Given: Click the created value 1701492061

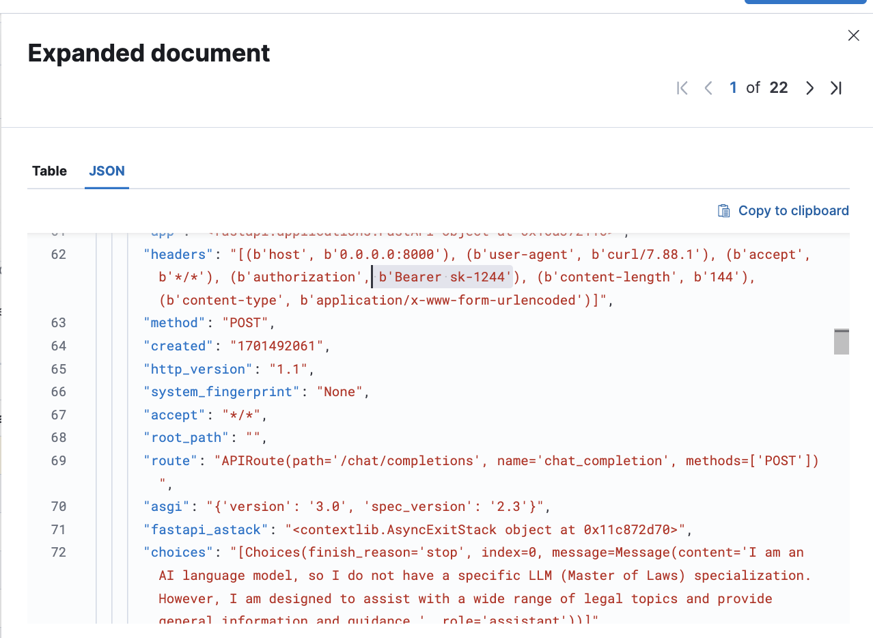Looking at the screenshot, I should tap(276, 346).
